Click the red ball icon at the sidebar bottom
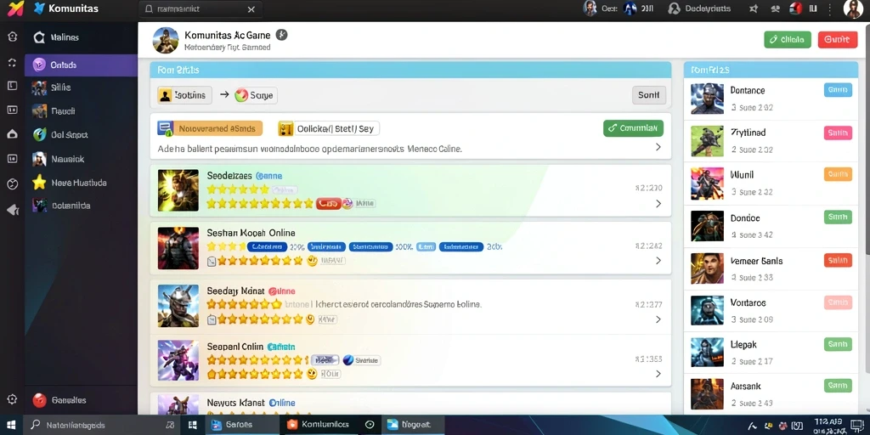The height and width of the screenshot is (435, 870). 39,400
